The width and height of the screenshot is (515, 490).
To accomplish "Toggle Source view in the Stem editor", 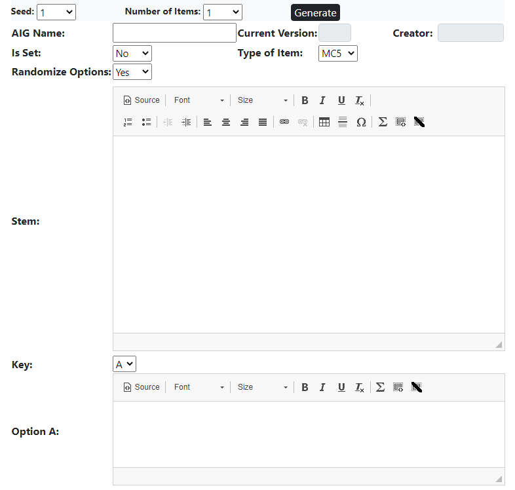I will tap(142, 100).
